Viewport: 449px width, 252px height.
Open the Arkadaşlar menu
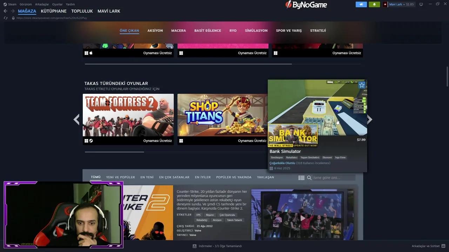tap(42, 4)
